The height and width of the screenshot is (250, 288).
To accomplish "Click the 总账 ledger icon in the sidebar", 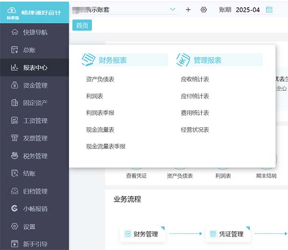I will click(15, 50).
